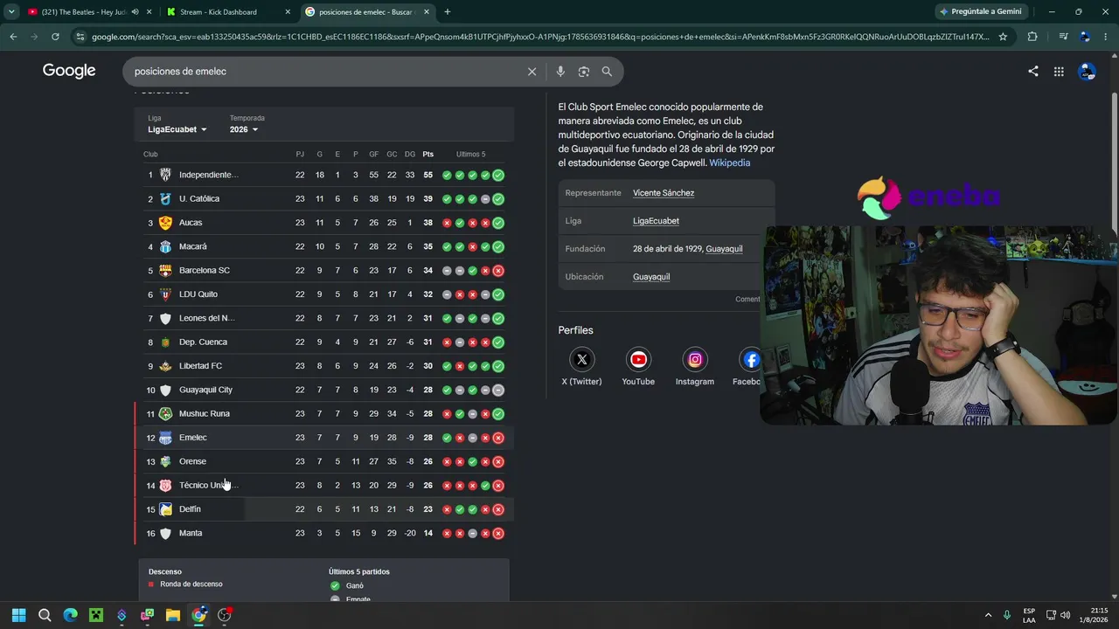The image size is (1119, 629).
Task: Open the tab search dropdown arrow
Action: 11,12
